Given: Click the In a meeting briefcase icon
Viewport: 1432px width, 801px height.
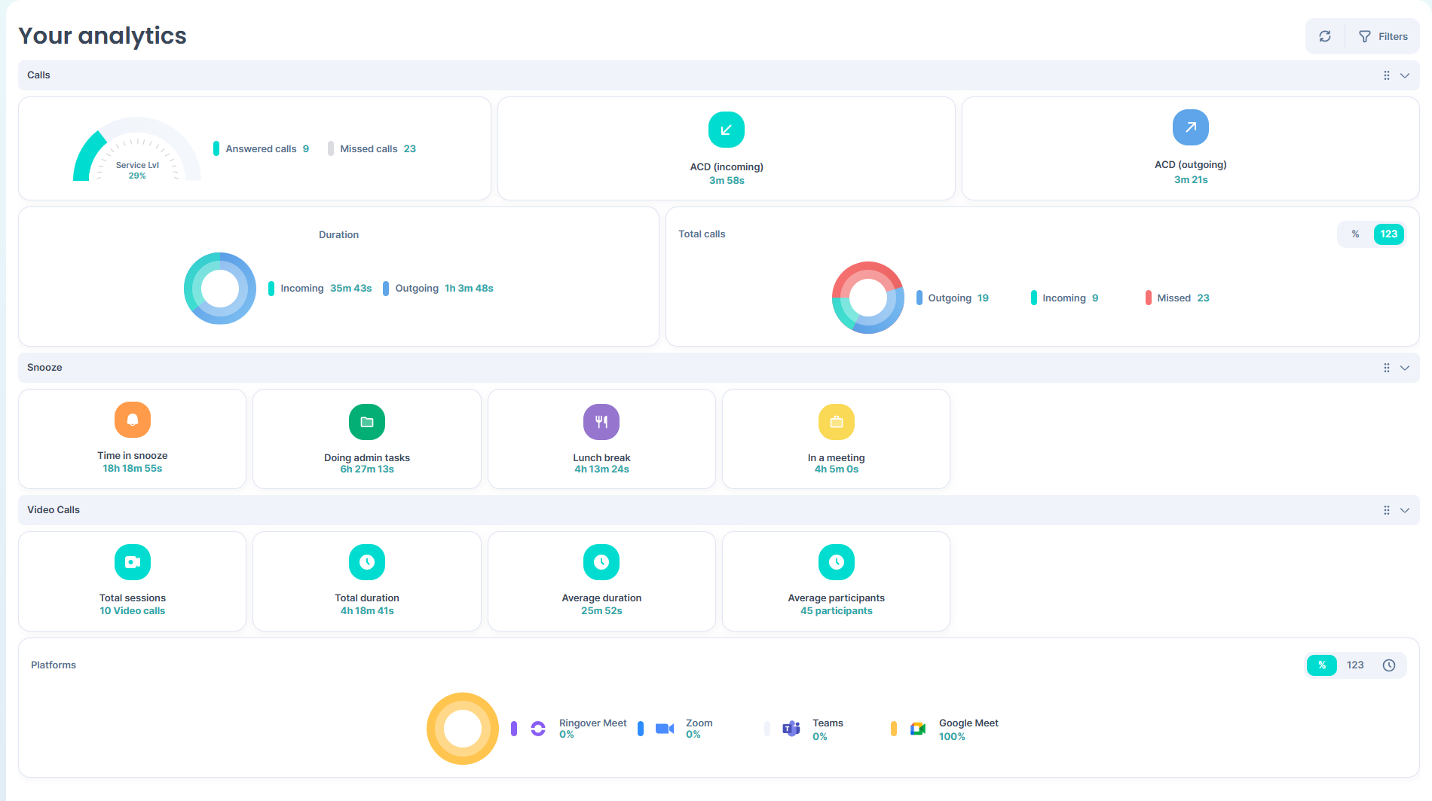Looking at the screenshot, I should click(x=837, y=422).
